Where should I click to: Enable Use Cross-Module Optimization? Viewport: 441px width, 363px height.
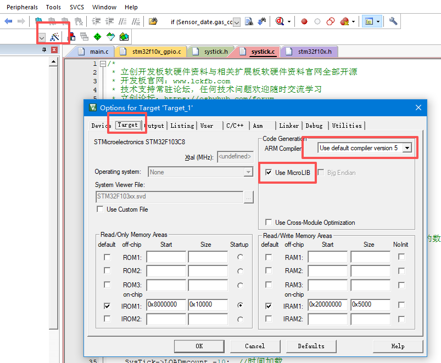(x=269, y=222)
